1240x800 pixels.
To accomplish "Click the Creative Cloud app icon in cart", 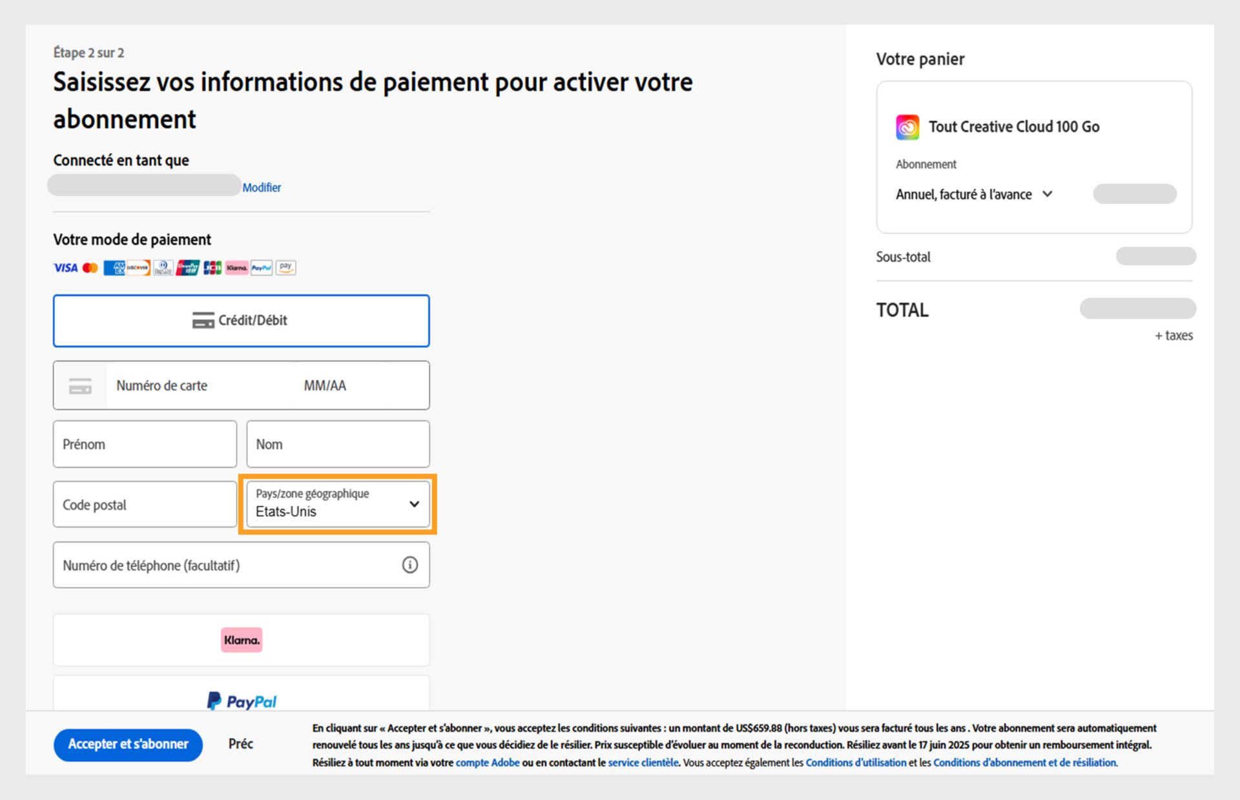I will tap(907, 127).
